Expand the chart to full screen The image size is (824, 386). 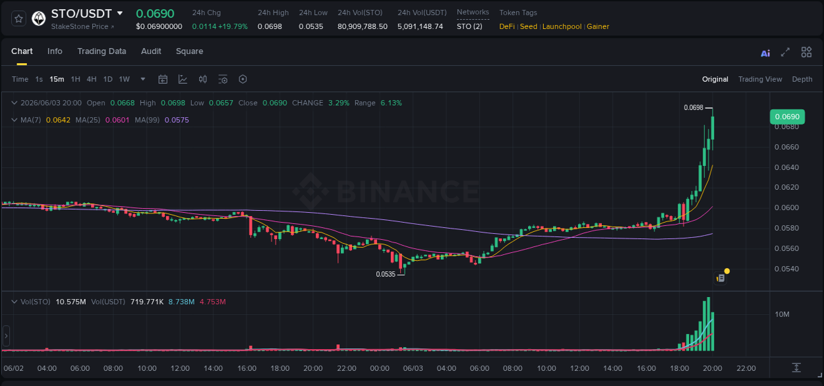pos(785,53)
